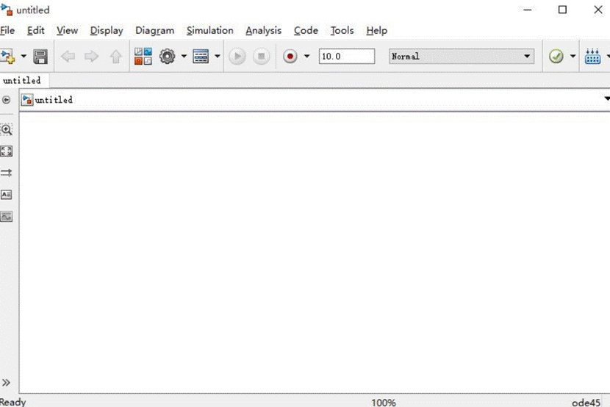The height and width of the screenshot is (407, 610).
Task: Open the Simulation menu
Action: coord(210,30)
